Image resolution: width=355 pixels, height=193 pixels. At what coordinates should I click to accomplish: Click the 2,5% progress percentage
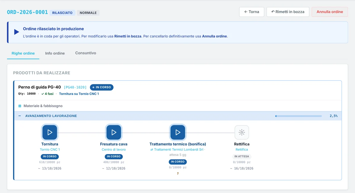pyautogui.click(x=333, y=116)
